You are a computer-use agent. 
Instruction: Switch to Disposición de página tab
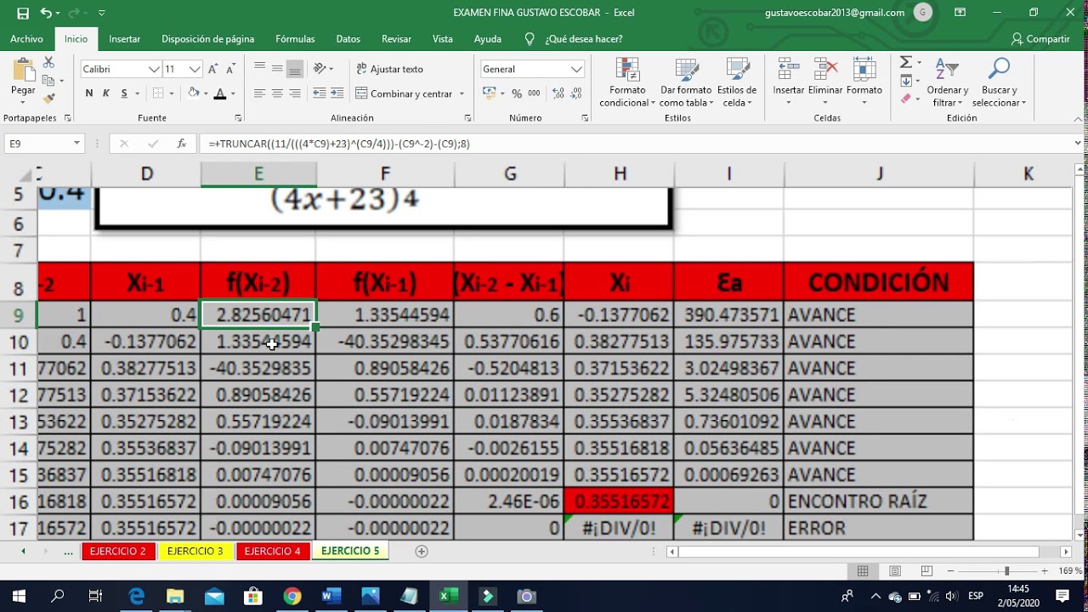(x=208, y=39)
